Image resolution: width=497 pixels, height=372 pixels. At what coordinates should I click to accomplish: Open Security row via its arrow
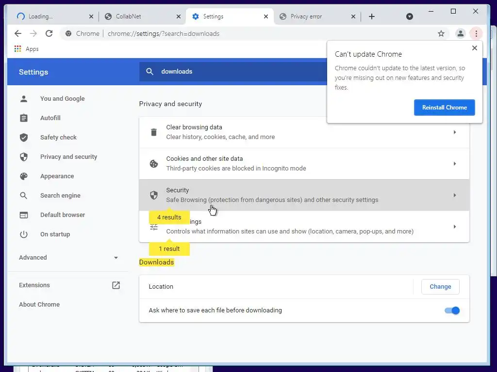click(x=454, y=195)
